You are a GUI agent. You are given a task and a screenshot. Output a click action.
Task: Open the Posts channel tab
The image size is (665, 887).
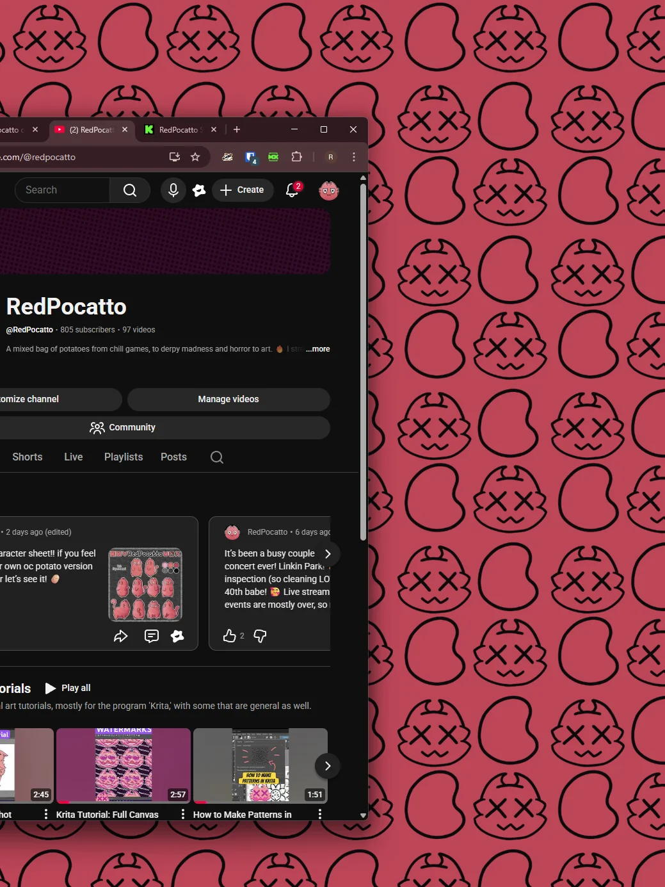pos(173,457)
